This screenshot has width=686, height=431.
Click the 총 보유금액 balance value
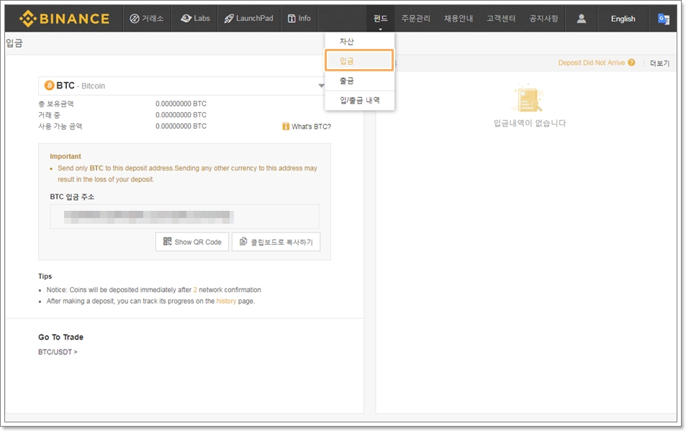coord(181,104)
